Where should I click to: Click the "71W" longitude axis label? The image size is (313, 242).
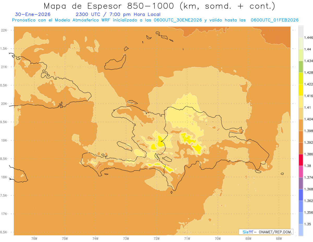pos(187,239)
